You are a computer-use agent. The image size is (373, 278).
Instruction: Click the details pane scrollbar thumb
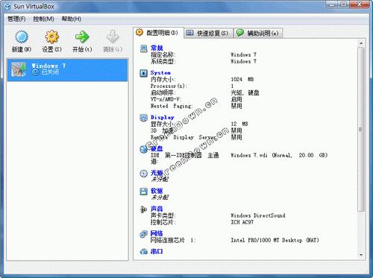click(361, 130)
